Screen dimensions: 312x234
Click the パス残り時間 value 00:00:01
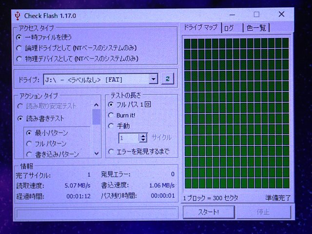coord(163,196)
